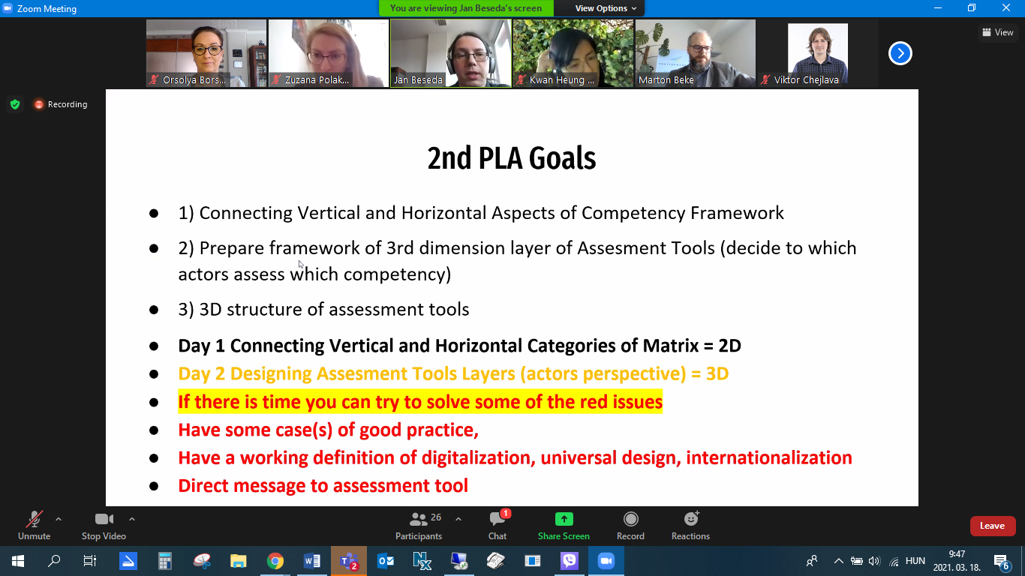Image resolution: width=1025 pixels, height=576 pixels.
Task: Show next participants with the blue arrow
Action: coord(900,53)
